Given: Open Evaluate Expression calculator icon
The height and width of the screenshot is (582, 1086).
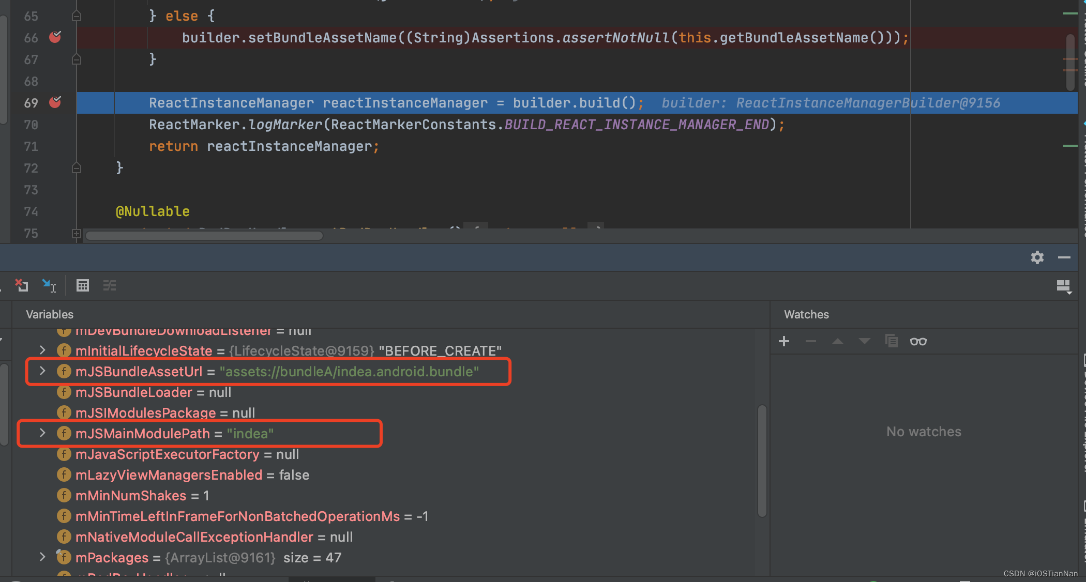Looking at the screenshot, I should (x=83, y=285).
